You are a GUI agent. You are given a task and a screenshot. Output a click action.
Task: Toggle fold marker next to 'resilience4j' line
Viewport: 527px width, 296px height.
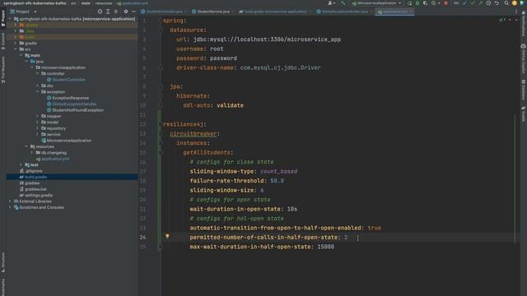coord(161,124)
